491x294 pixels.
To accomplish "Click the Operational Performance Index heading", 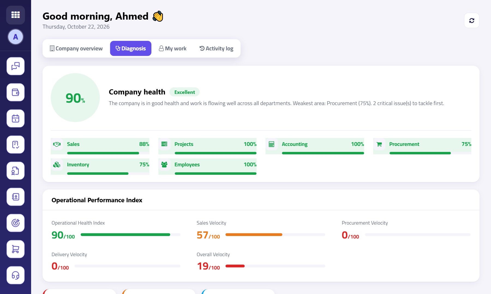I will pyautogui.click(x=97, y=200).
